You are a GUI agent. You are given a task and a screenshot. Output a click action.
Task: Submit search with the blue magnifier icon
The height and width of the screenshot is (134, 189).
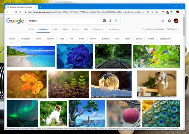pyautogui.click(x=116, y=21)
